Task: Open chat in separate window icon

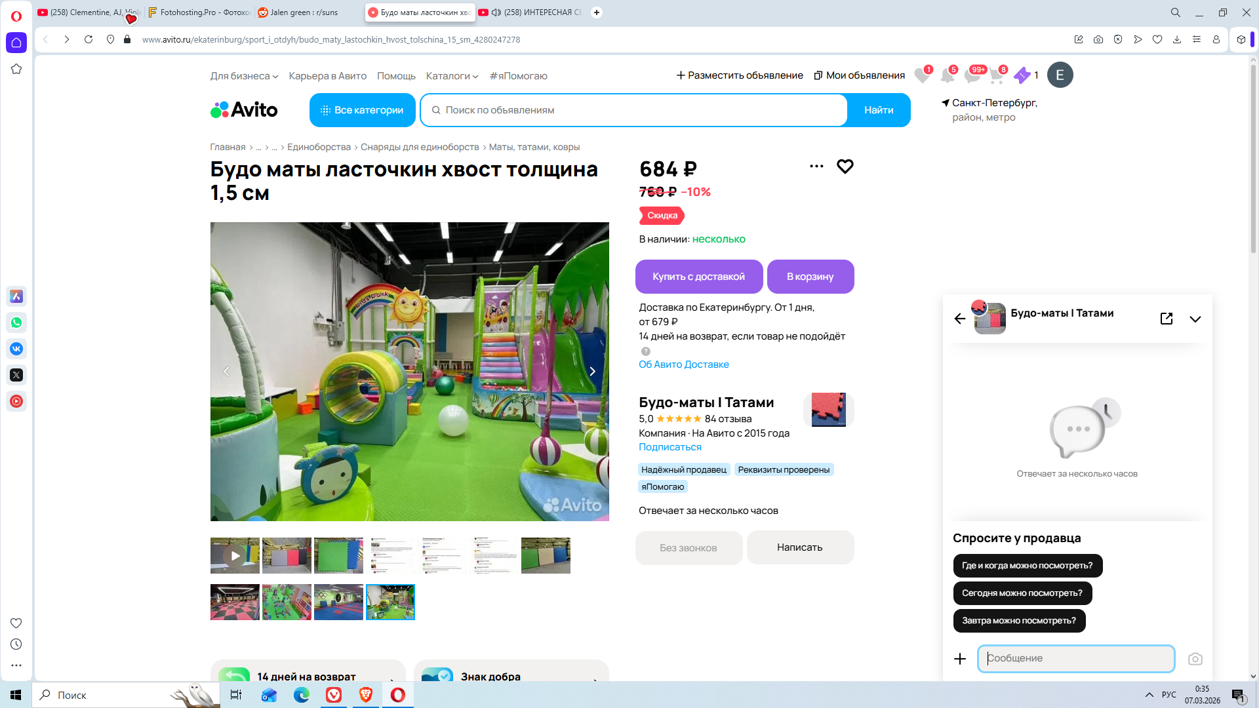Action: (x=1166, y=319)
